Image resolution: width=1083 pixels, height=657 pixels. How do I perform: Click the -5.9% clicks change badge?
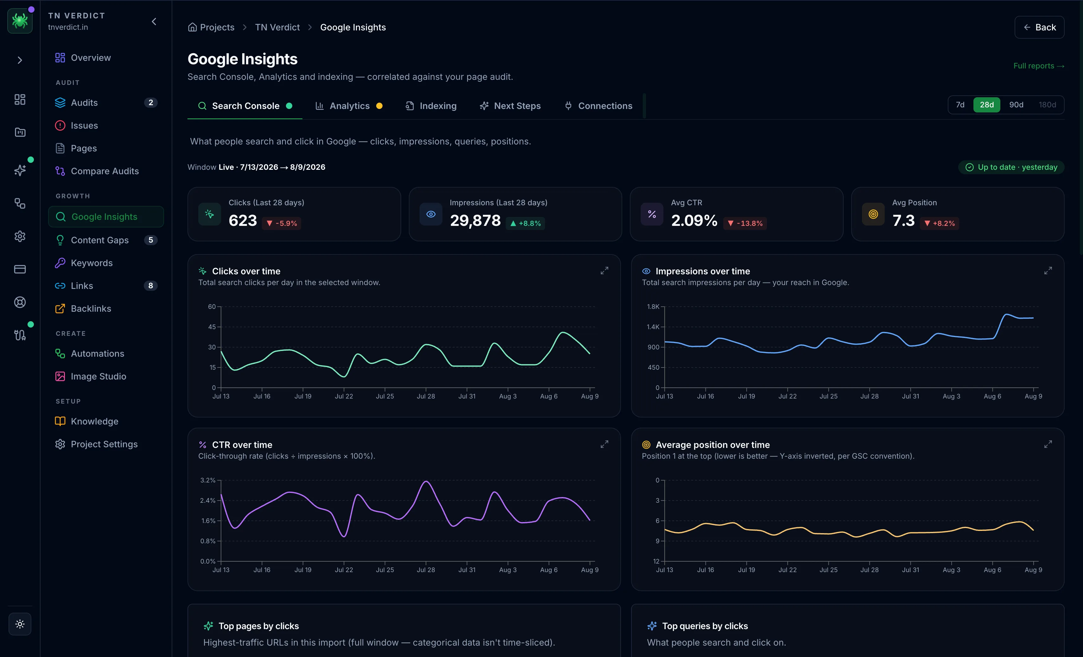point(282,223)
